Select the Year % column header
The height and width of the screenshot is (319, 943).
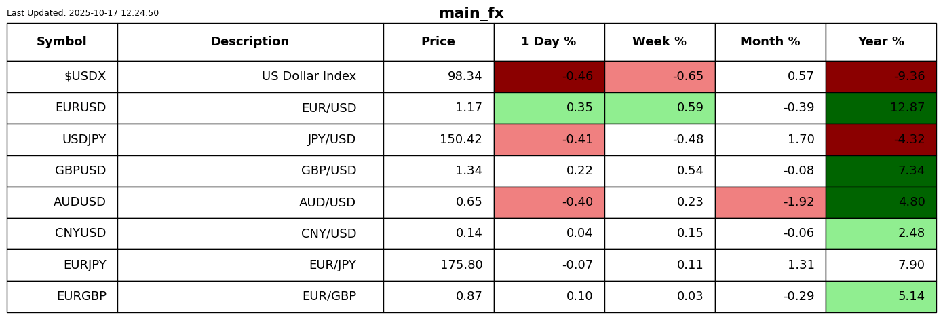point(881,42)
